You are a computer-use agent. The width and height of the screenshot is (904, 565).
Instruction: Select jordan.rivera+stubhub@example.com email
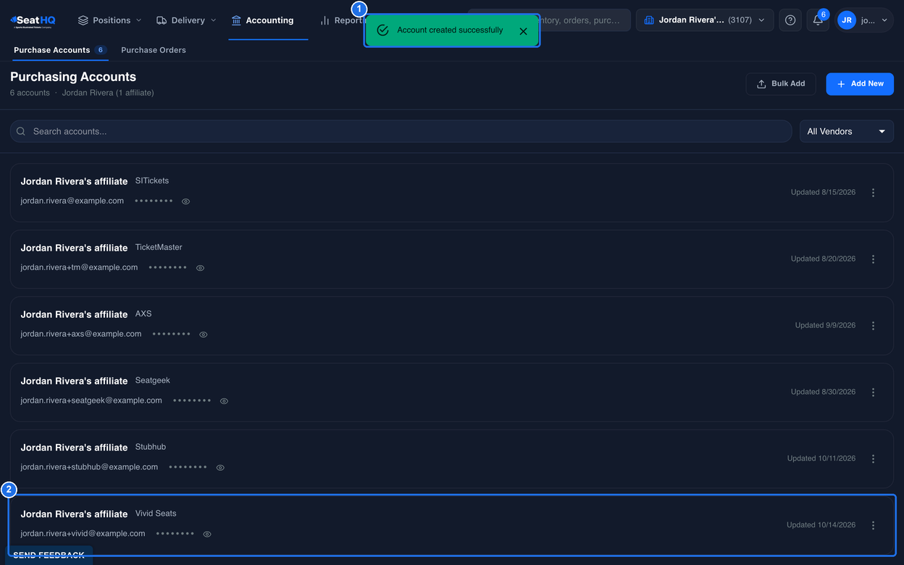tap(89, 467)
